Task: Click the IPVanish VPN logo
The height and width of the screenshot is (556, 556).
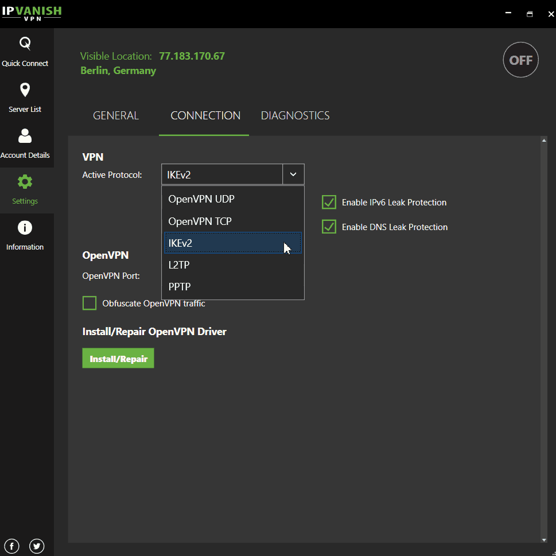Action: (32, 13)
